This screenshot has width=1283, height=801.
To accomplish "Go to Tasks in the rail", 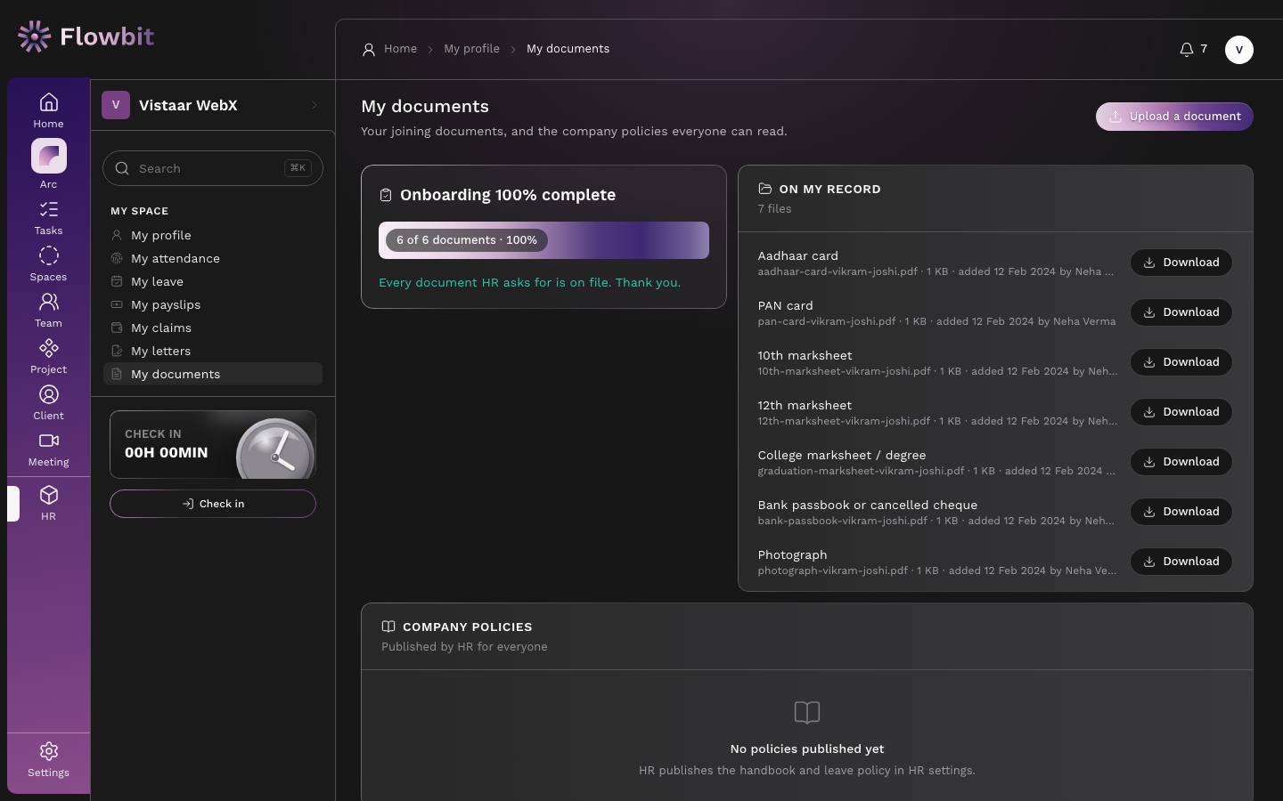I will coord(48,218).
